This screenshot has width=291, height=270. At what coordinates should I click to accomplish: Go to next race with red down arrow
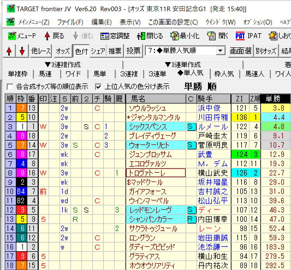coord(22,51)
